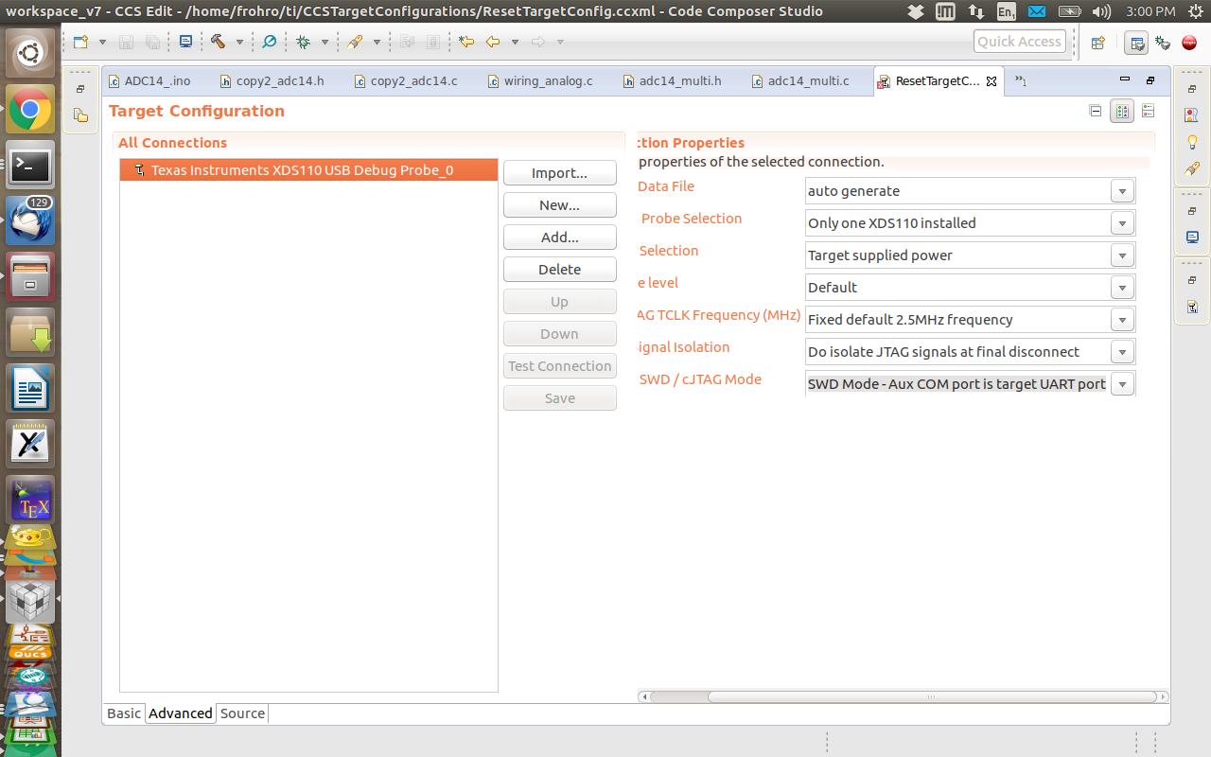This screenshot has width=1211, height=757.
Task: Open the En keyboard layout indicator
Action: pyautogui.click(x=1006, y=11)
